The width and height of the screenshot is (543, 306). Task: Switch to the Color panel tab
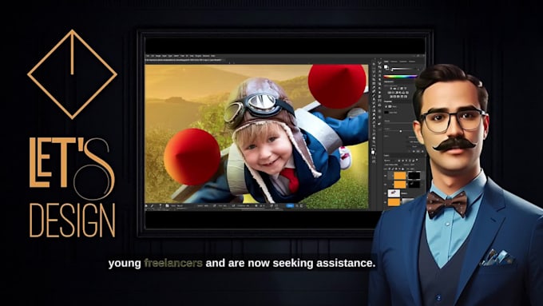386,62
